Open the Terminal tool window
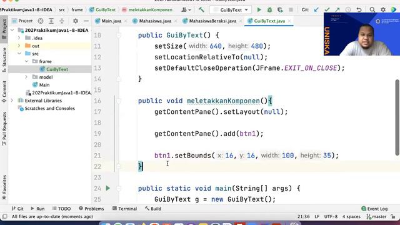Viewport: 400px width, 225px height. pyautogui.click(x=125, y=209)
